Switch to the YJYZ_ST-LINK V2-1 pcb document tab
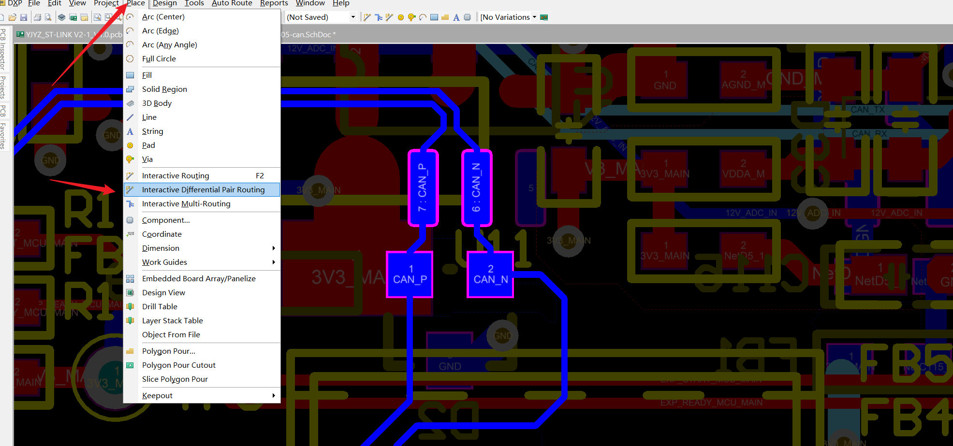 [69, 35]
